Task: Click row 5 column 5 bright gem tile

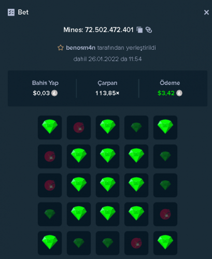Action: [165, 243]
